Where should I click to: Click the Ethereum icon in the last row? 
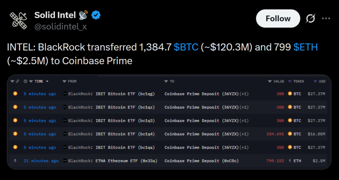tap(15, 161)
